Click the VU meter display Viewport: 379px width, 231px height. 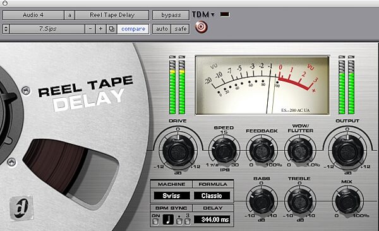pos(262,85)
